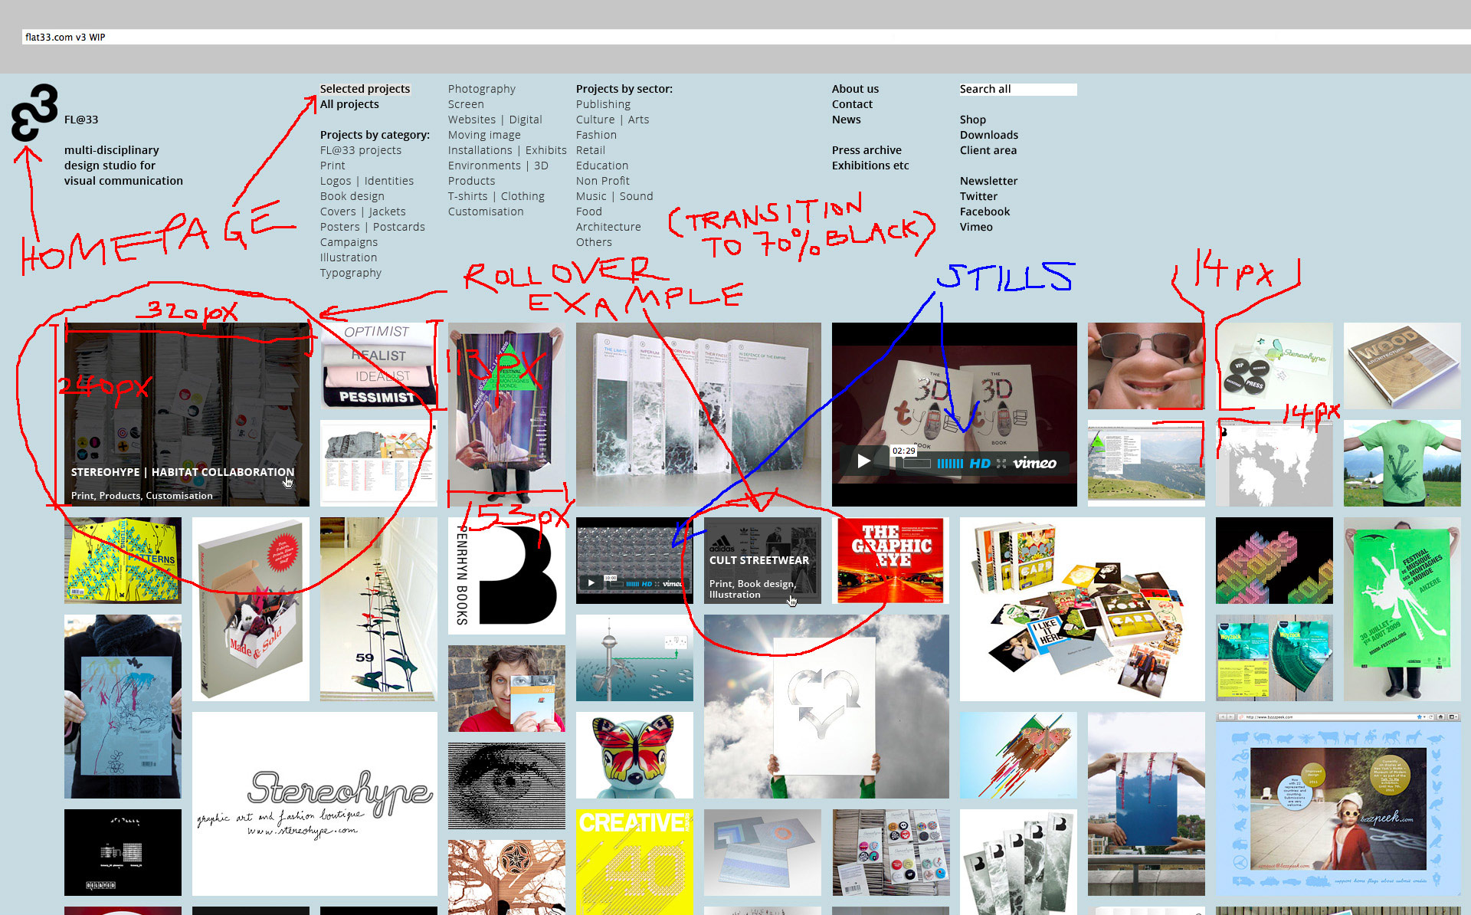The image size is (1471, 915).
Task: Open the Facebook link
Action: pos(984,212)
